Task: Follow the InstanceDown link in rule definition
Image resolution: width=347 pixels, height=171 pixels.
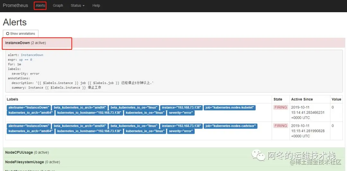Action: click(32, 55)
